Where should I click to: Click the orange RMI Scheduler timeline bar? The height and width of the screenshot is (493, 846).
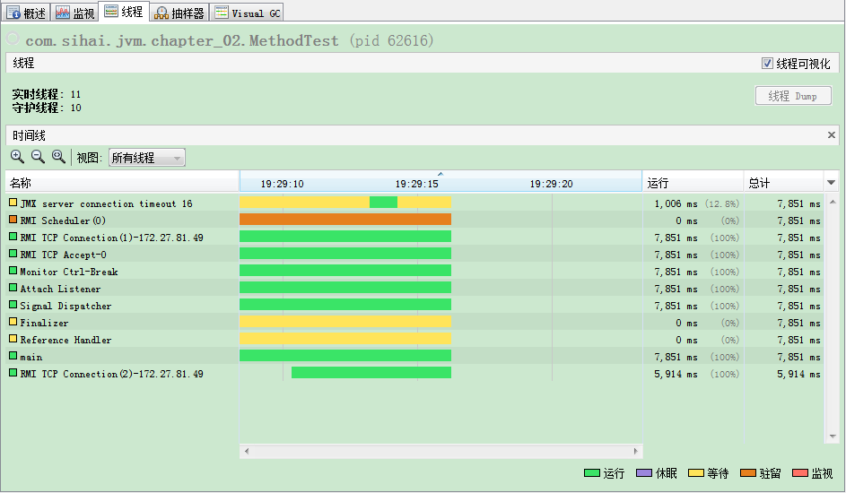coord(345,220)
